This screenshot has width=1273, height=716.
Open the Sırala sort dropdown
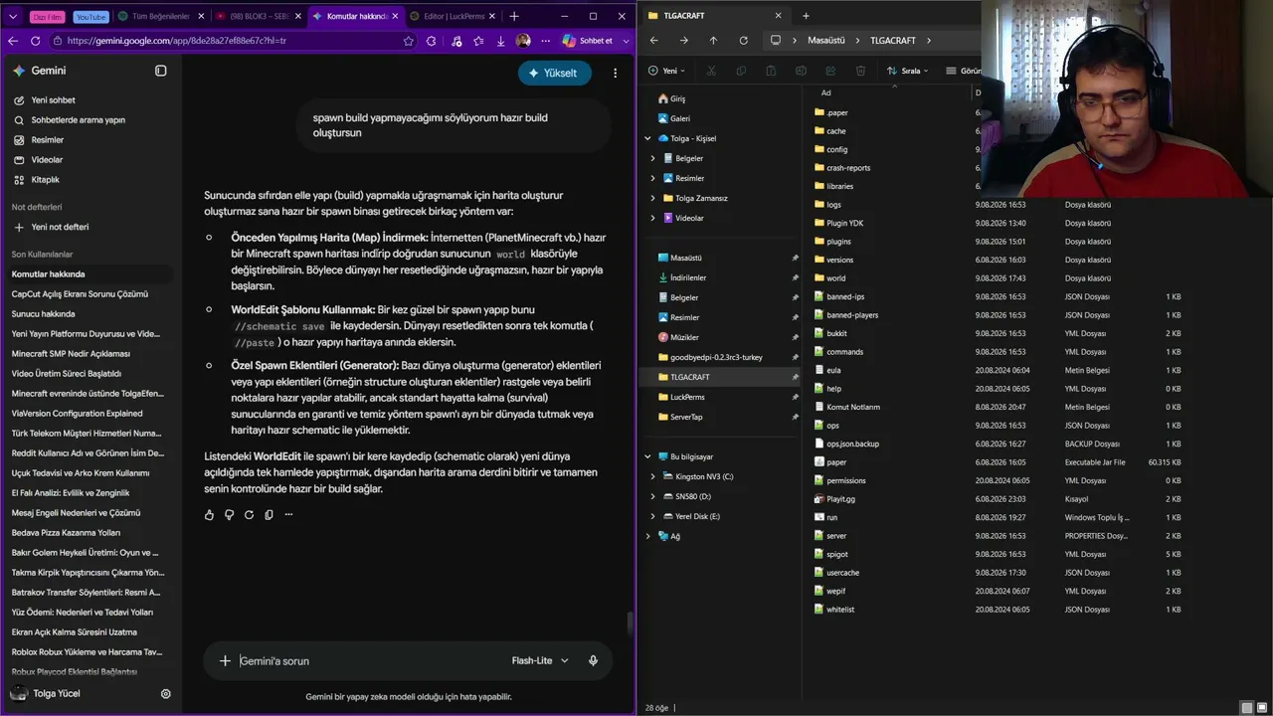pos(906,71)
